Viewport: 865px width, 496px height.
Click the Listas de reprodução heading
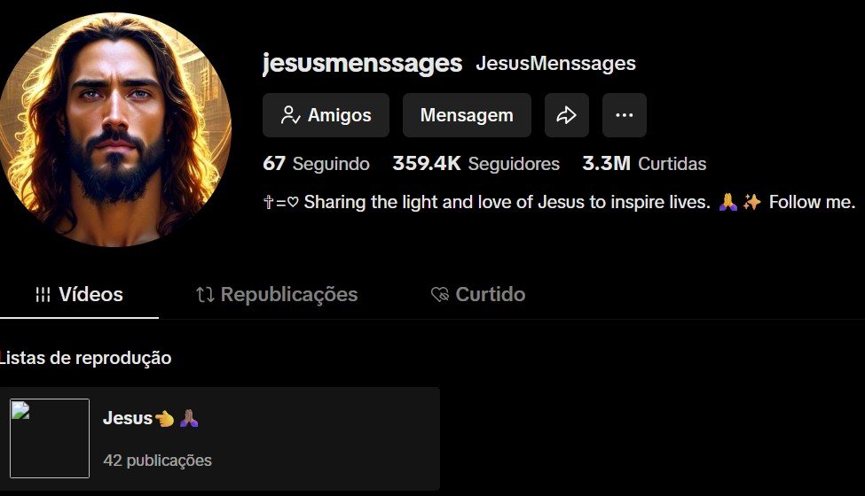click(85, 358)
